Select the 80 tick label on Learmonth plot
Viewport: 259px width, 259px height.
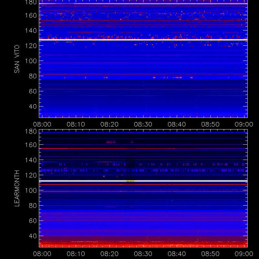[33, 206]
